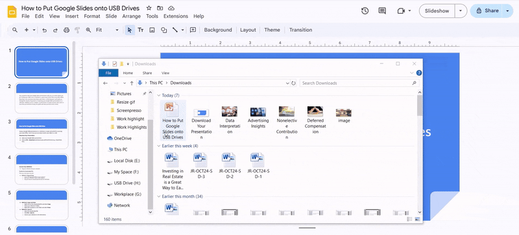Click the Paint format roller icon
Image resolution: width=519 pixels, height=235 pixels.
click(x=77, y=30)
